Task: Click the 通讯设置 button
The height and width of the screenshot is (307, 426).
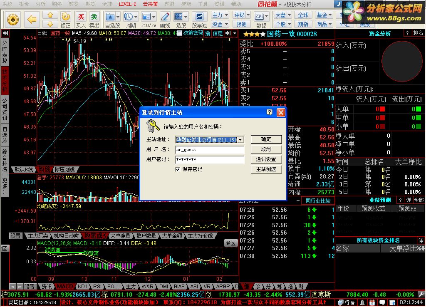Action: click(266, 159)
